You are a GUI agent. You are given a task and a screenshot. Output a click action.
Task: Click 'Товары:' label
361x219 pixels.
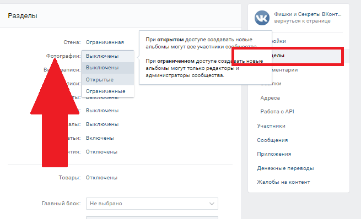(69, 178)
